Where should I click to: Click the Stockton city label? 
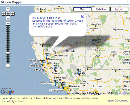point(54,63)
